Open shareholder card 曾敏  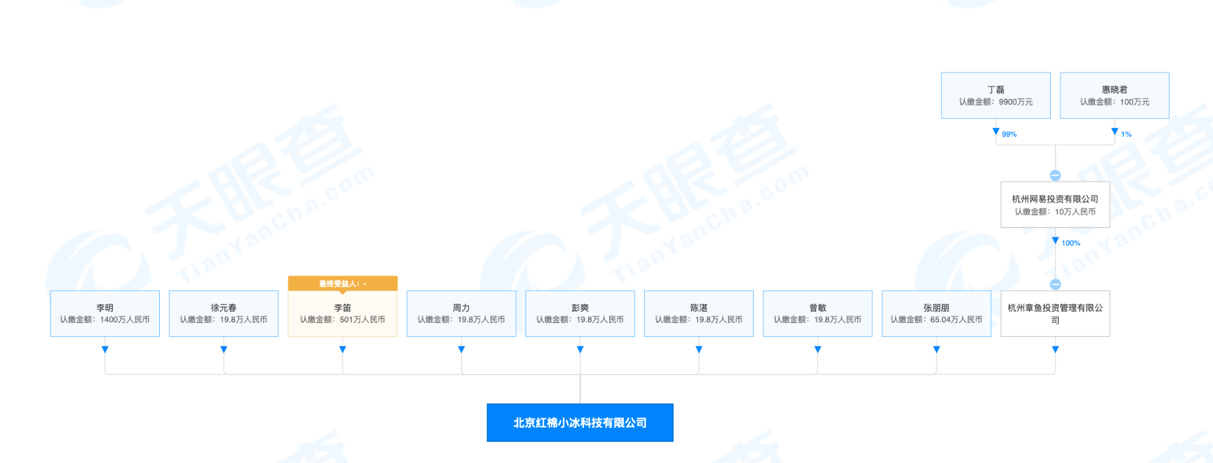818,314
